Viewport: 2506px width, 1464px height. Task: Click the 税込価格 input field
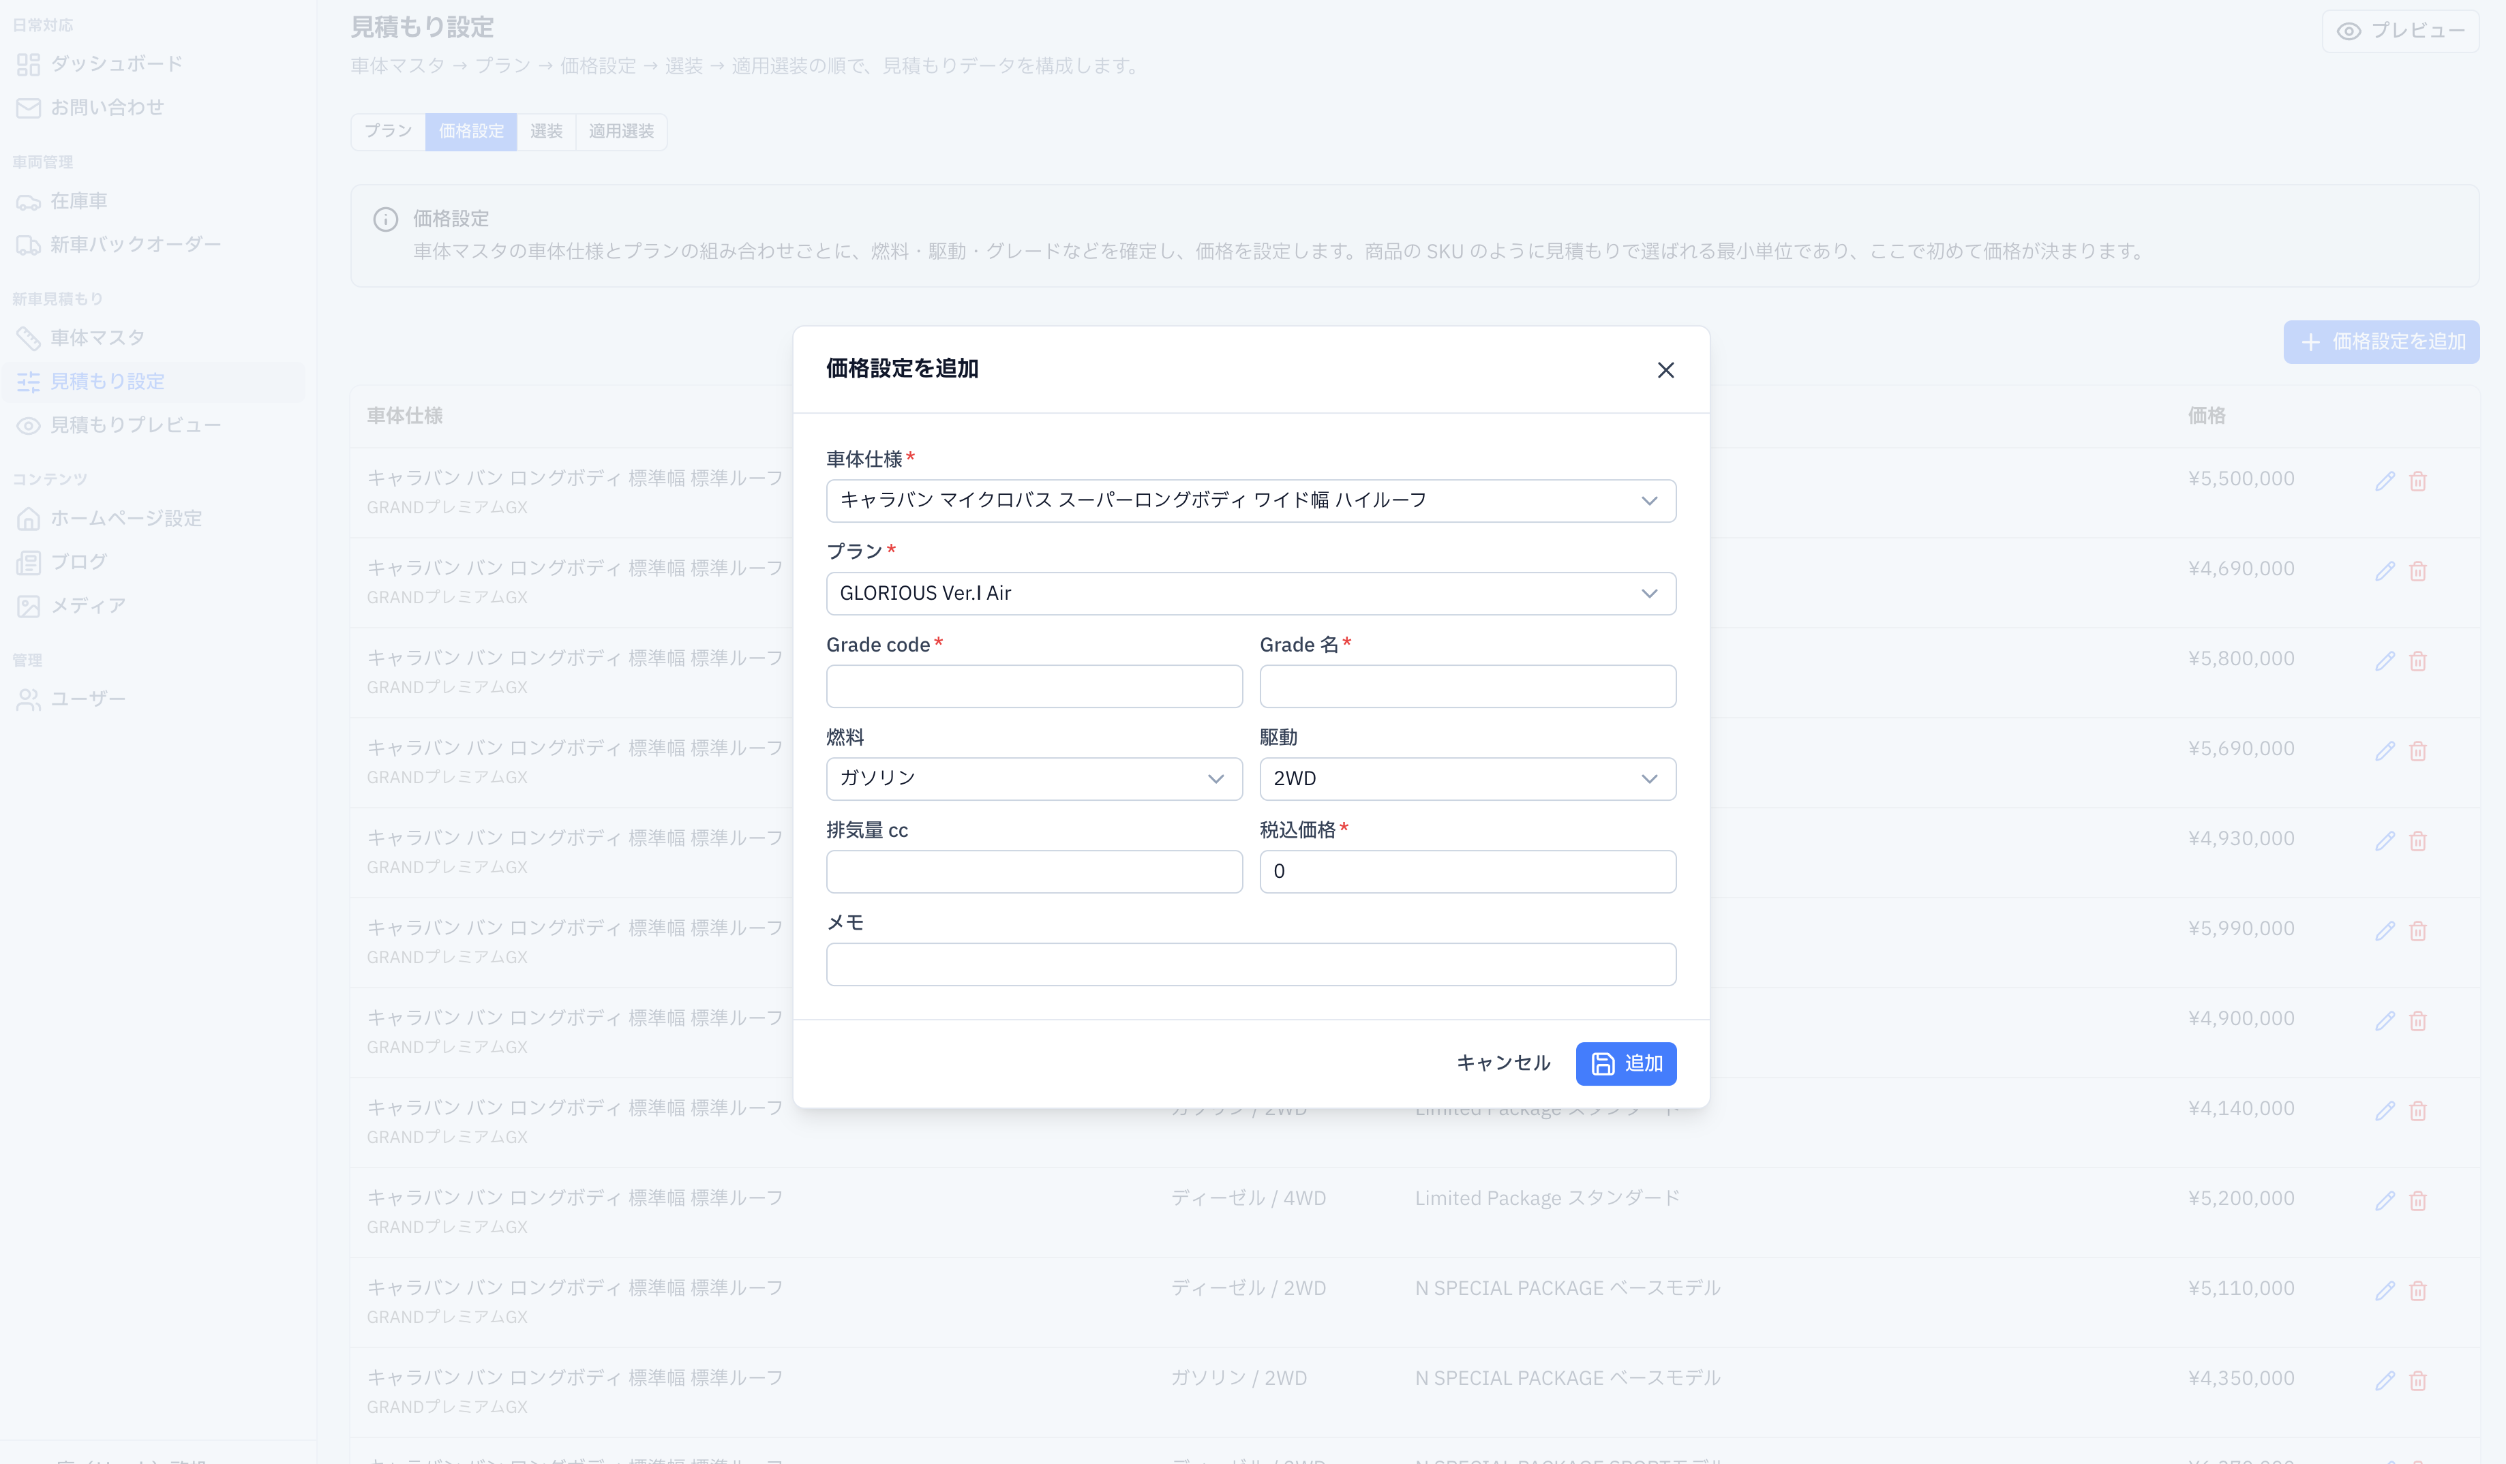(1468, 870)
